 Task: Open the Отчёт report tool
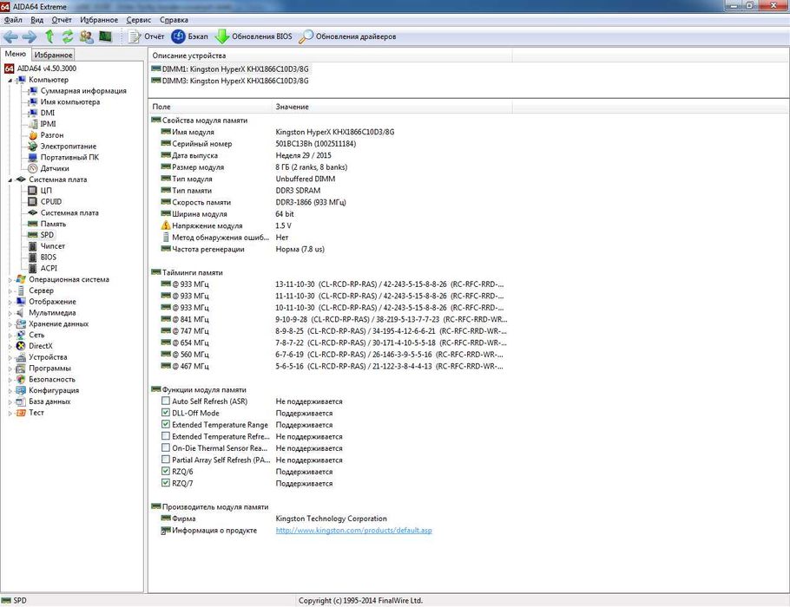click(146, 36)
